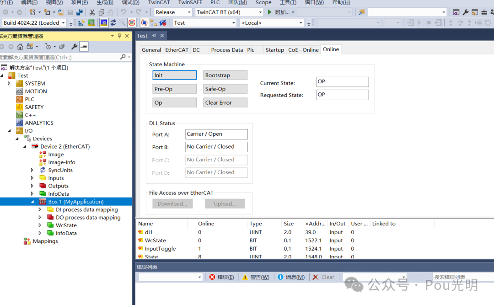
Task: Click the Safe-Op state button
Action: [x=225, y=89]
